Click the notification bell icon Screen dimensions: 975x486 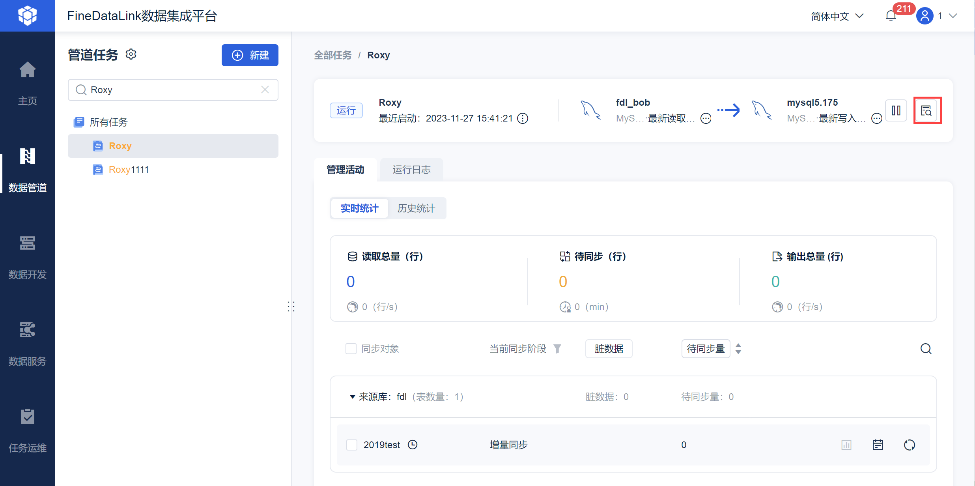click(891, 16)
